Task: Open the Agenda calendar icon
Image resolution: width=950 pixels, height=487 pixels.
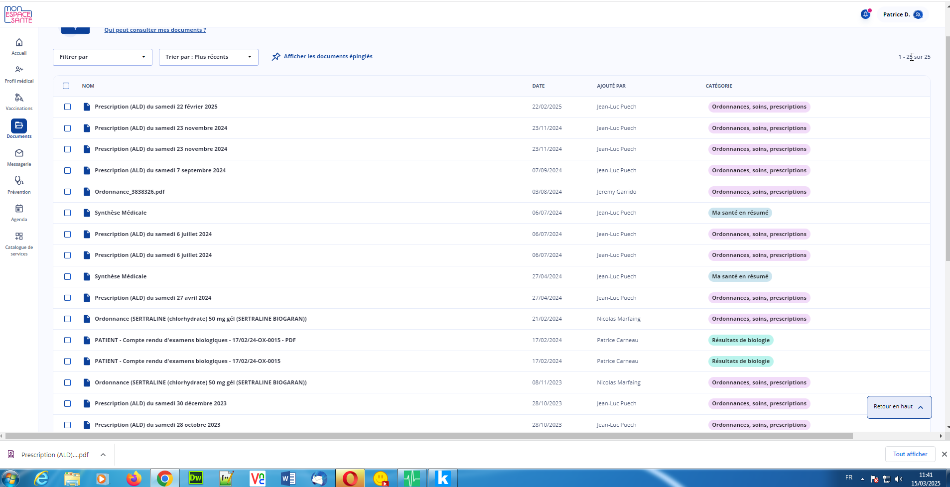Action: pyautogui.click(x=19, y=209)
